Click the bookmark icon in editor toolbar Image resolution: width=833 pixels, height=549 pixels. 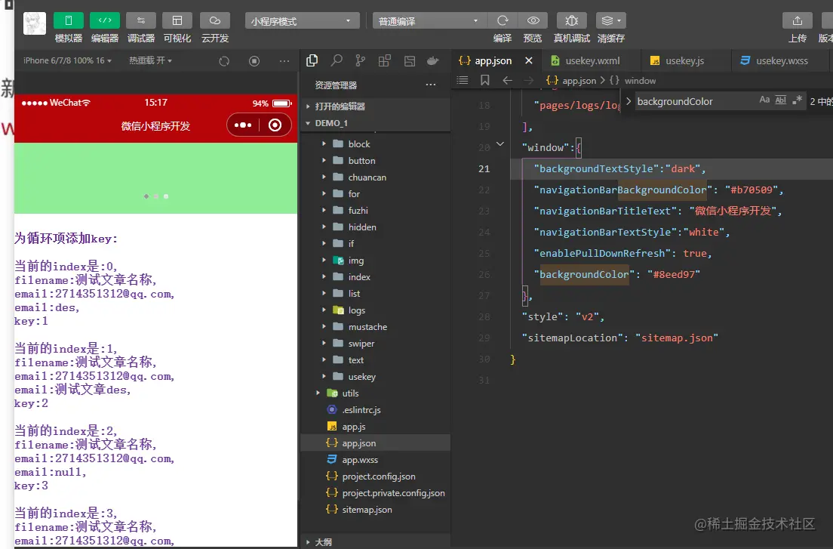[x=485, y=80]
